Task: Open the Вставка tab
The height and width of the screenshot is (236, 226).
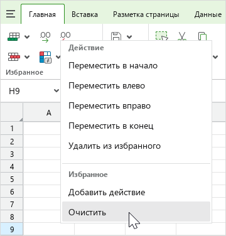Action: pyautogui.click(x=85, y=14)
